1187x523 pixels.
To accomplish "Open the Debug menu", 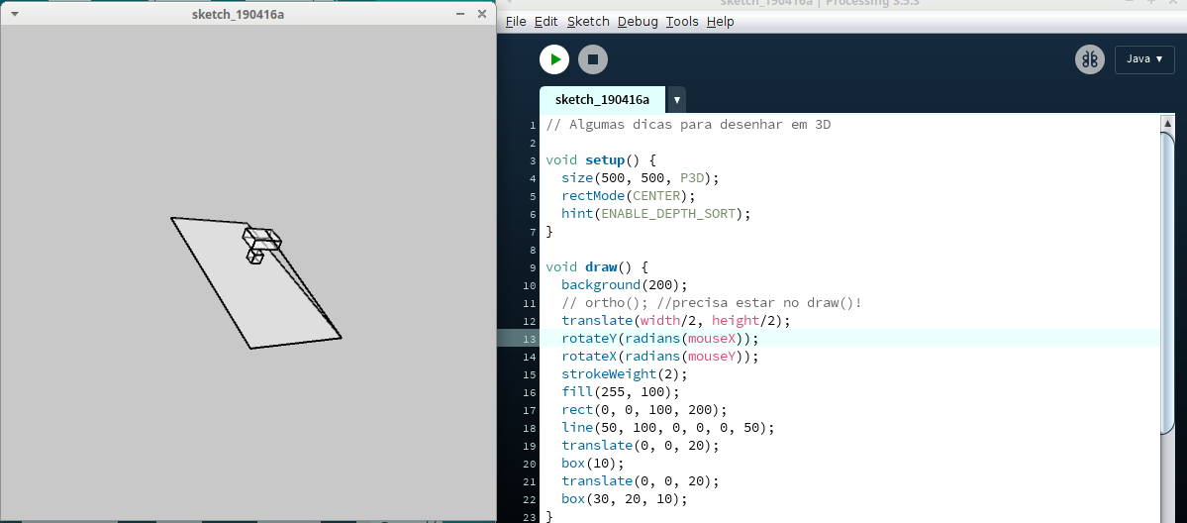I will coord(638,22).
